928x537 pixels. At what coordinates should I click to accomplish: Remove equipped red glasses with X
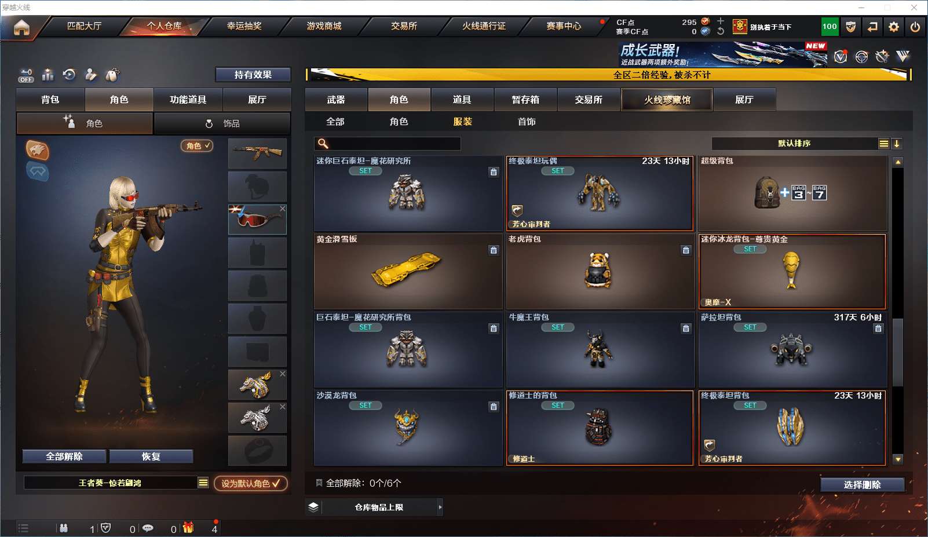pos(283,209)
